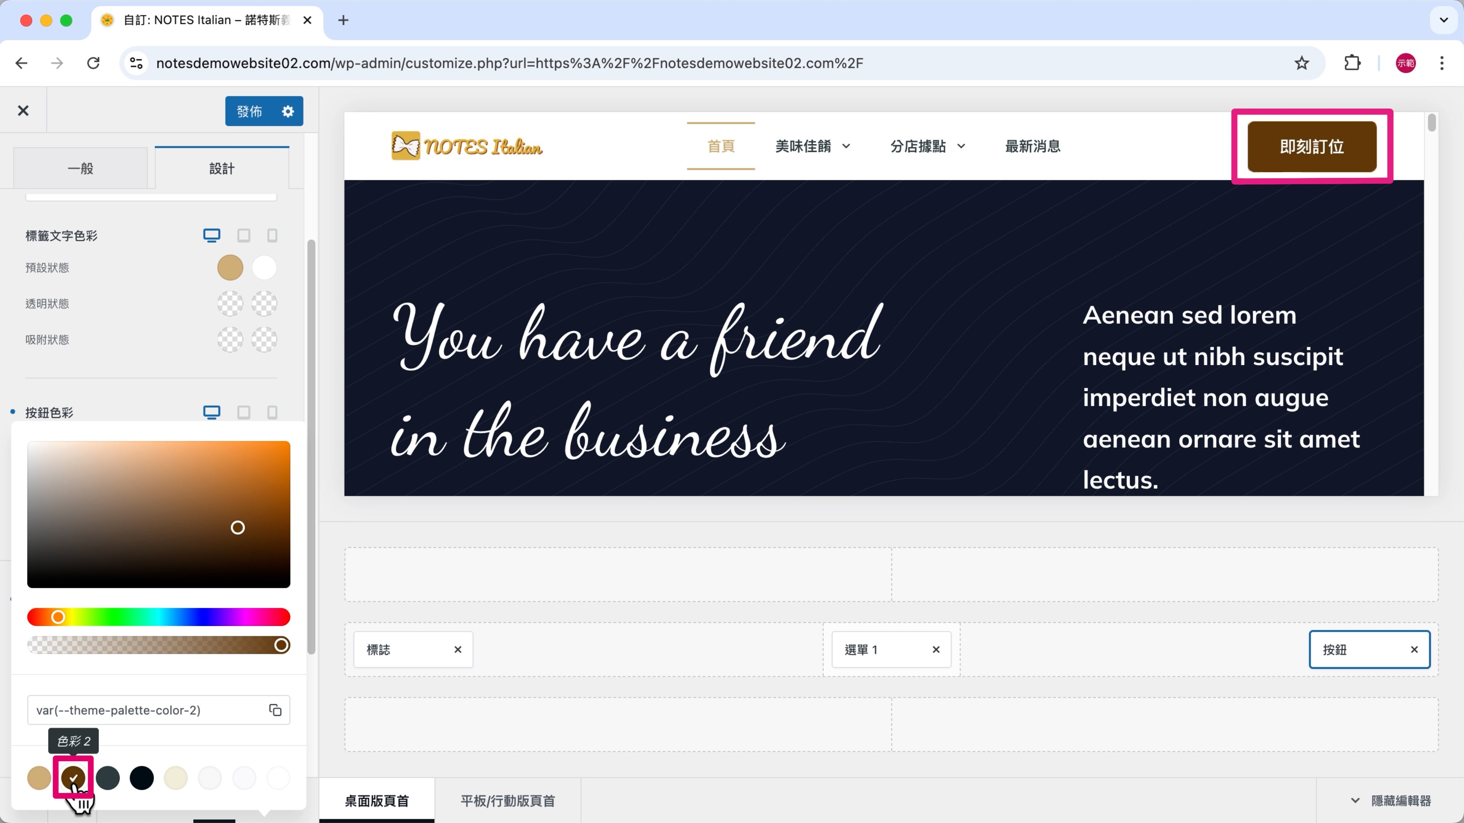Viewport: 1464px width, 823px height.
Task: Remove the 標誌 logo element from header
Action: point(457,649)
